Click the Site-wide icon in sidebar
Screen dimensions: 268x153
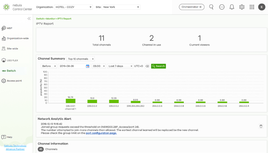tap(4, 48)
